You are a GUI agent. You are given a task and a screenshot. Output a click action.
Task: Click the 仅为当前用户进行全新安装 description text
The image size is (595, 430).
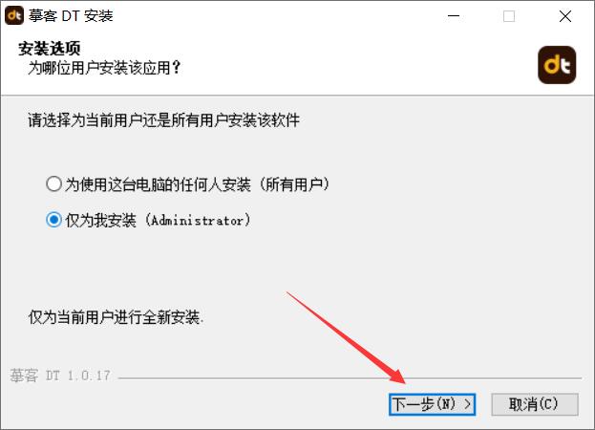click(x=116, y=317)
